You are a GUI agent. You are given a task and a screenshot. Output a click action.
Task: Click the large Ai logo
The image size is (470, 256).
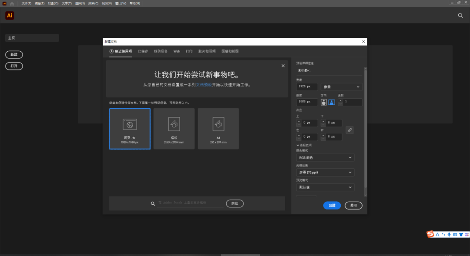point(10,16)
